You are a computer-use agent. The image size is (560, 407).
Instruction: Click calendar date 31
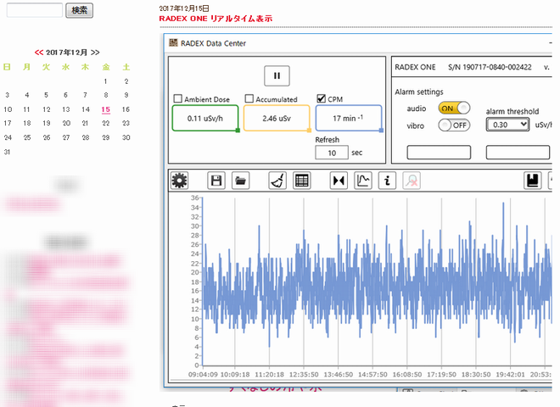[x=7, y=152]
